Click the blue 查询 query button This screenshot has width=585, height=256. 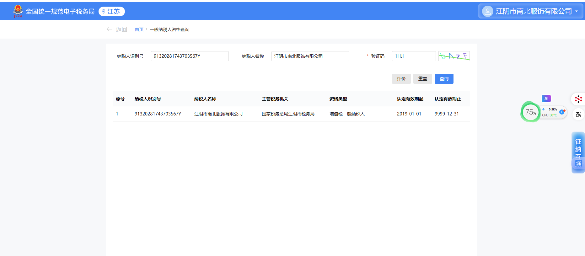point(444,79)
